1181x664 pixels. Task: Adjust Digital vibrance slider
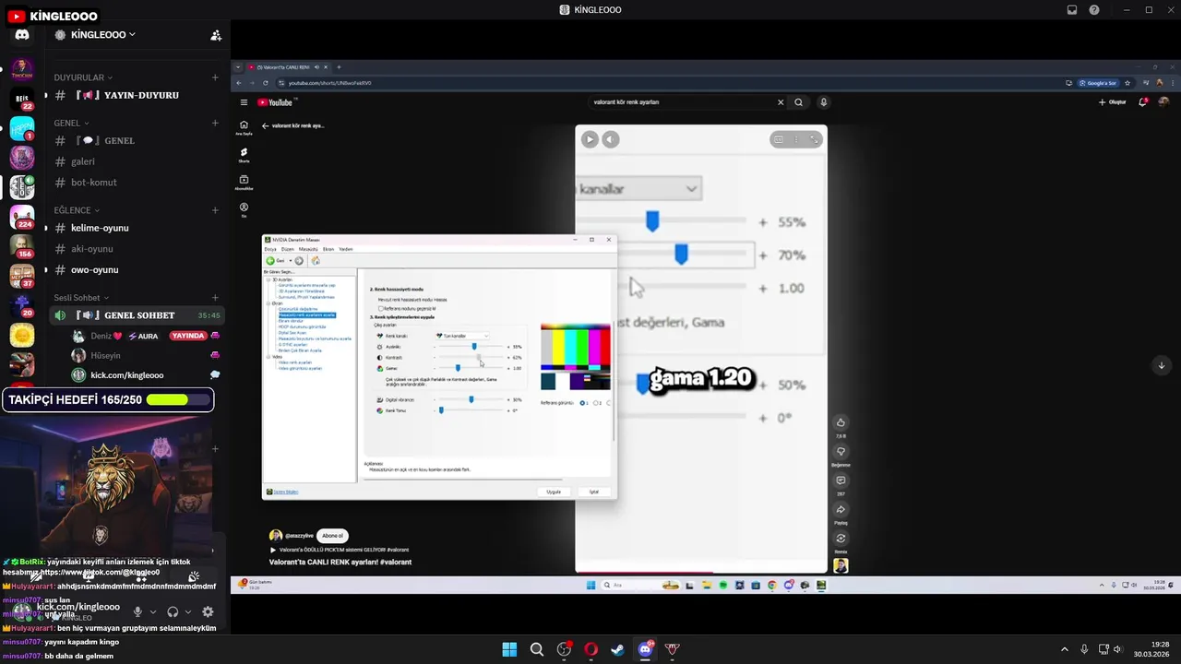point(471,399)
